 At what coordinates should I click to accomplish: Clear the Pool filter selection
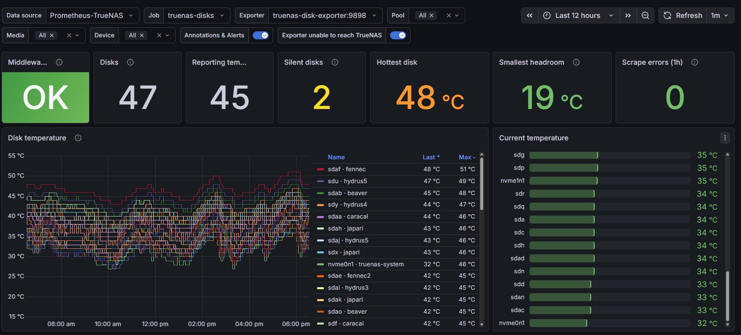click(448, 15)
